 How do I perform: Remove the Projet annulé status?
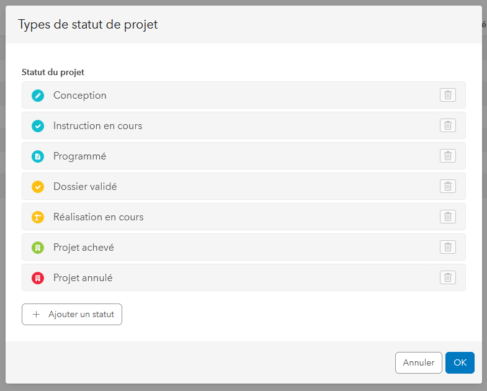[x=447, y=277]
